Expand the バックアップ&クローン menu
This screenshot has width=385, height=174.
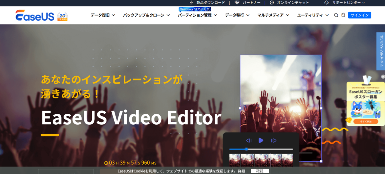(146, 15)
